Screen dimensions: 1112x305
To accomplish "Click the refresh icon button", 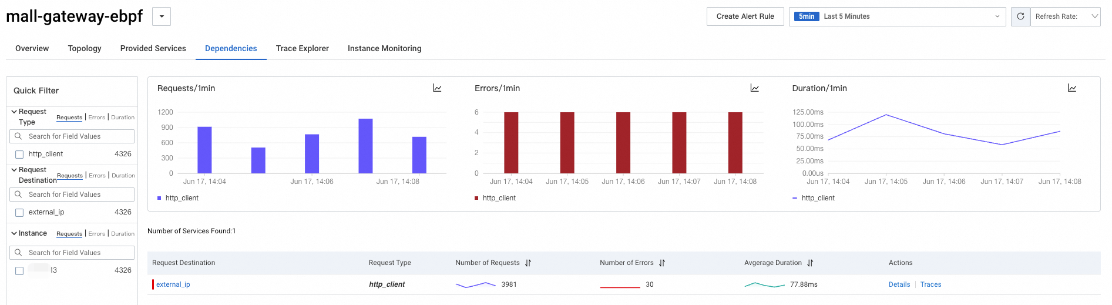I will [1020, 16].
